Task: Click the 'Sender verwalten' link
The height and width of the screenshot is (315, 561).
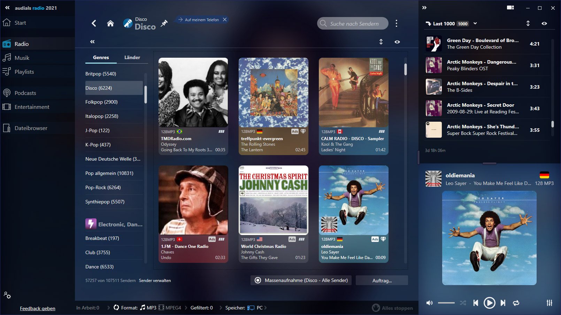Action: [155, 281]
